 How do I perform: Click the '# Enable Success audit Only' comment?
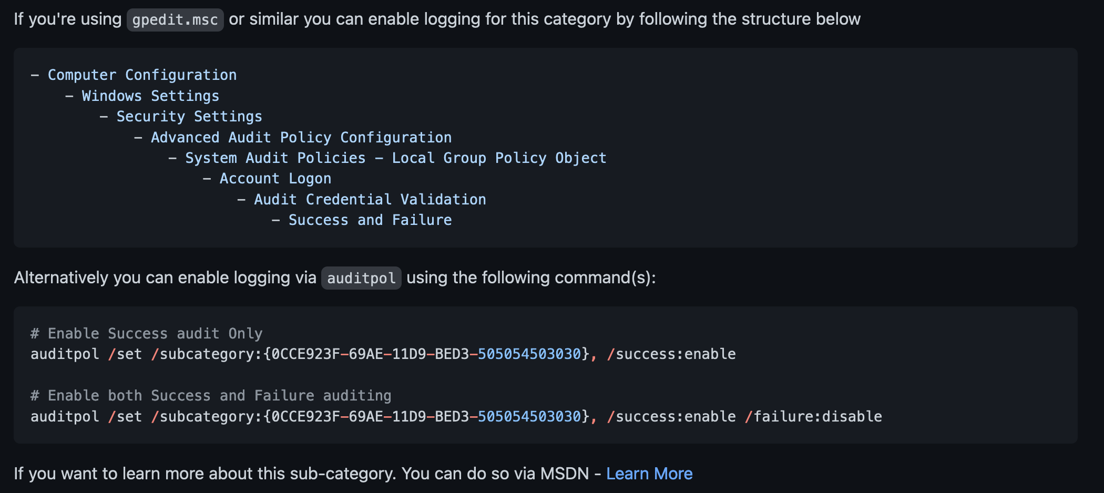[147, 334]
